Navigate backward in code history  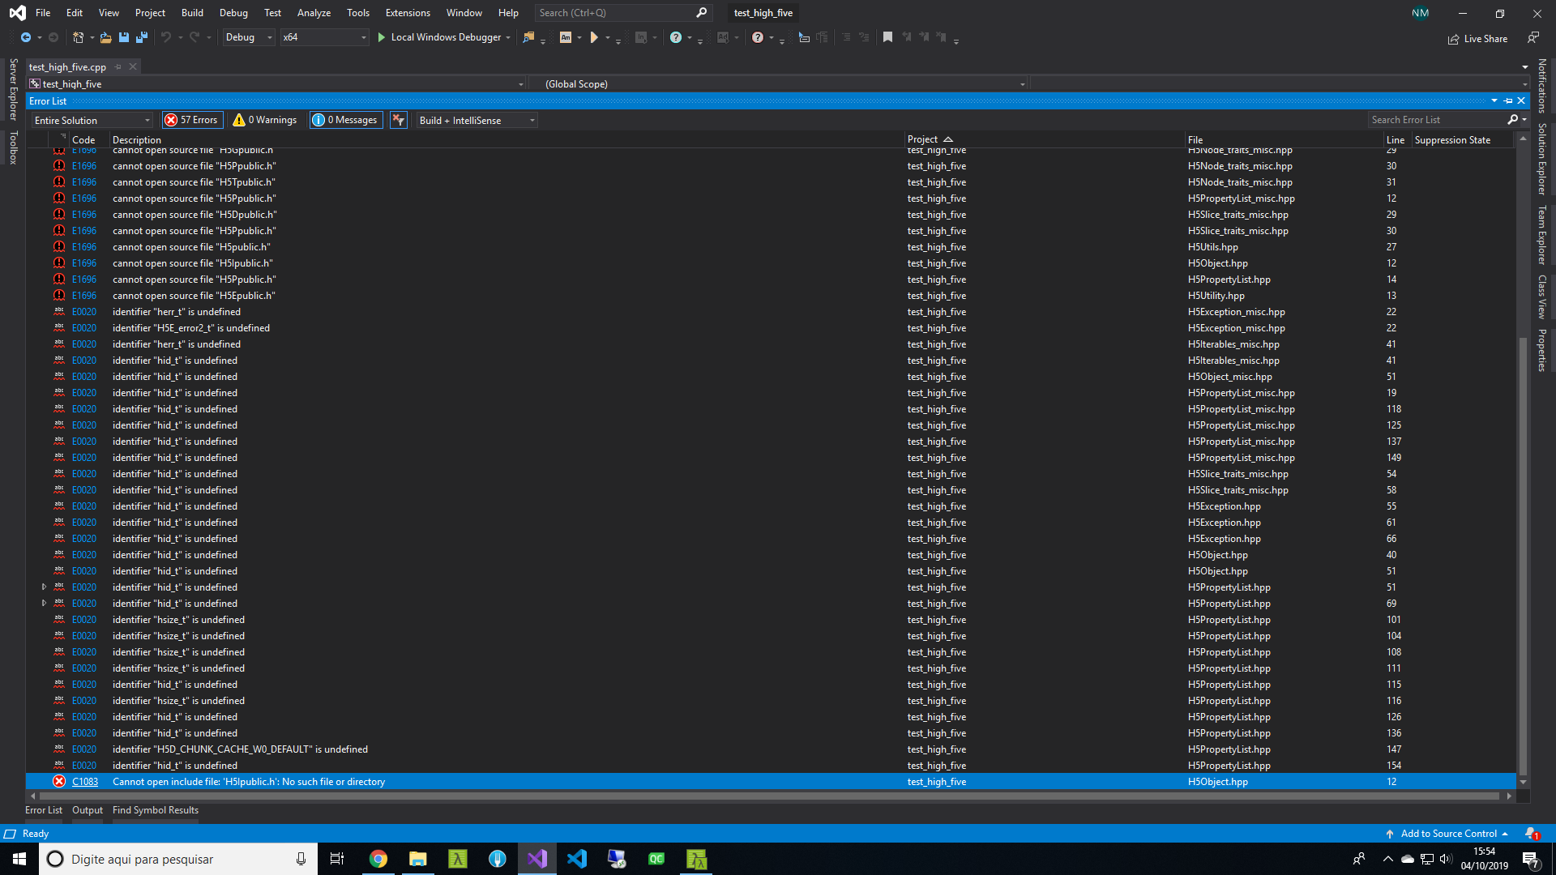26,37
